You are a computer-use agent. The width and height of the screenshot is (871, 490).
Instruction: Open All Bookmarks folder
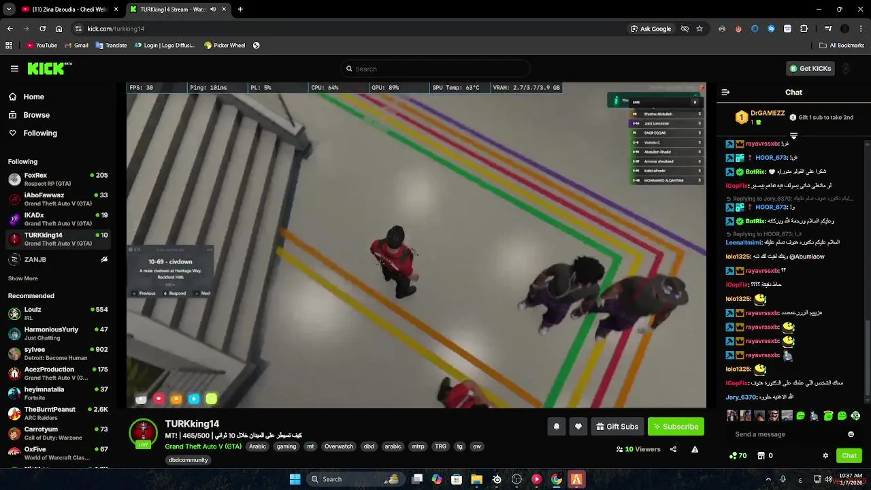pyautogui.click(x=842, y=46)
